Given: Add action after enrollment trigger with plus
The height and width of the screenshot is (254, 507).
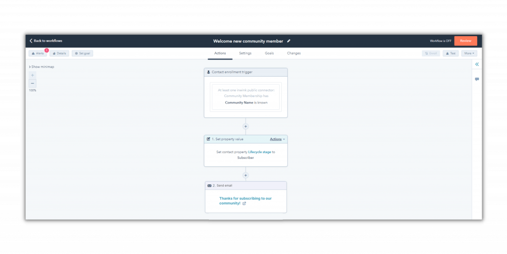Looking at the screenshot, I should 246,126.
